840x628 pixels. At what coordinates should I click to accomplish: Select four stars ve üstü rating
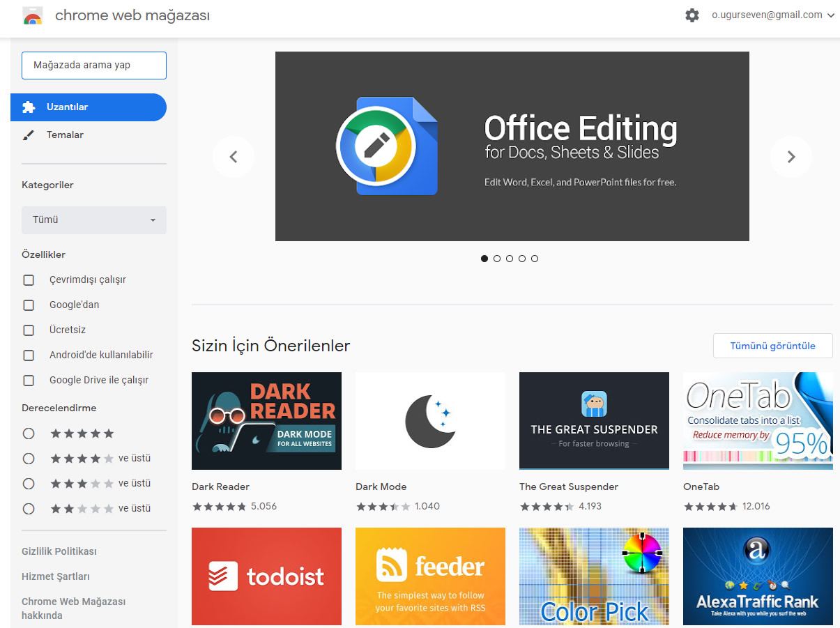click(29, 459)
